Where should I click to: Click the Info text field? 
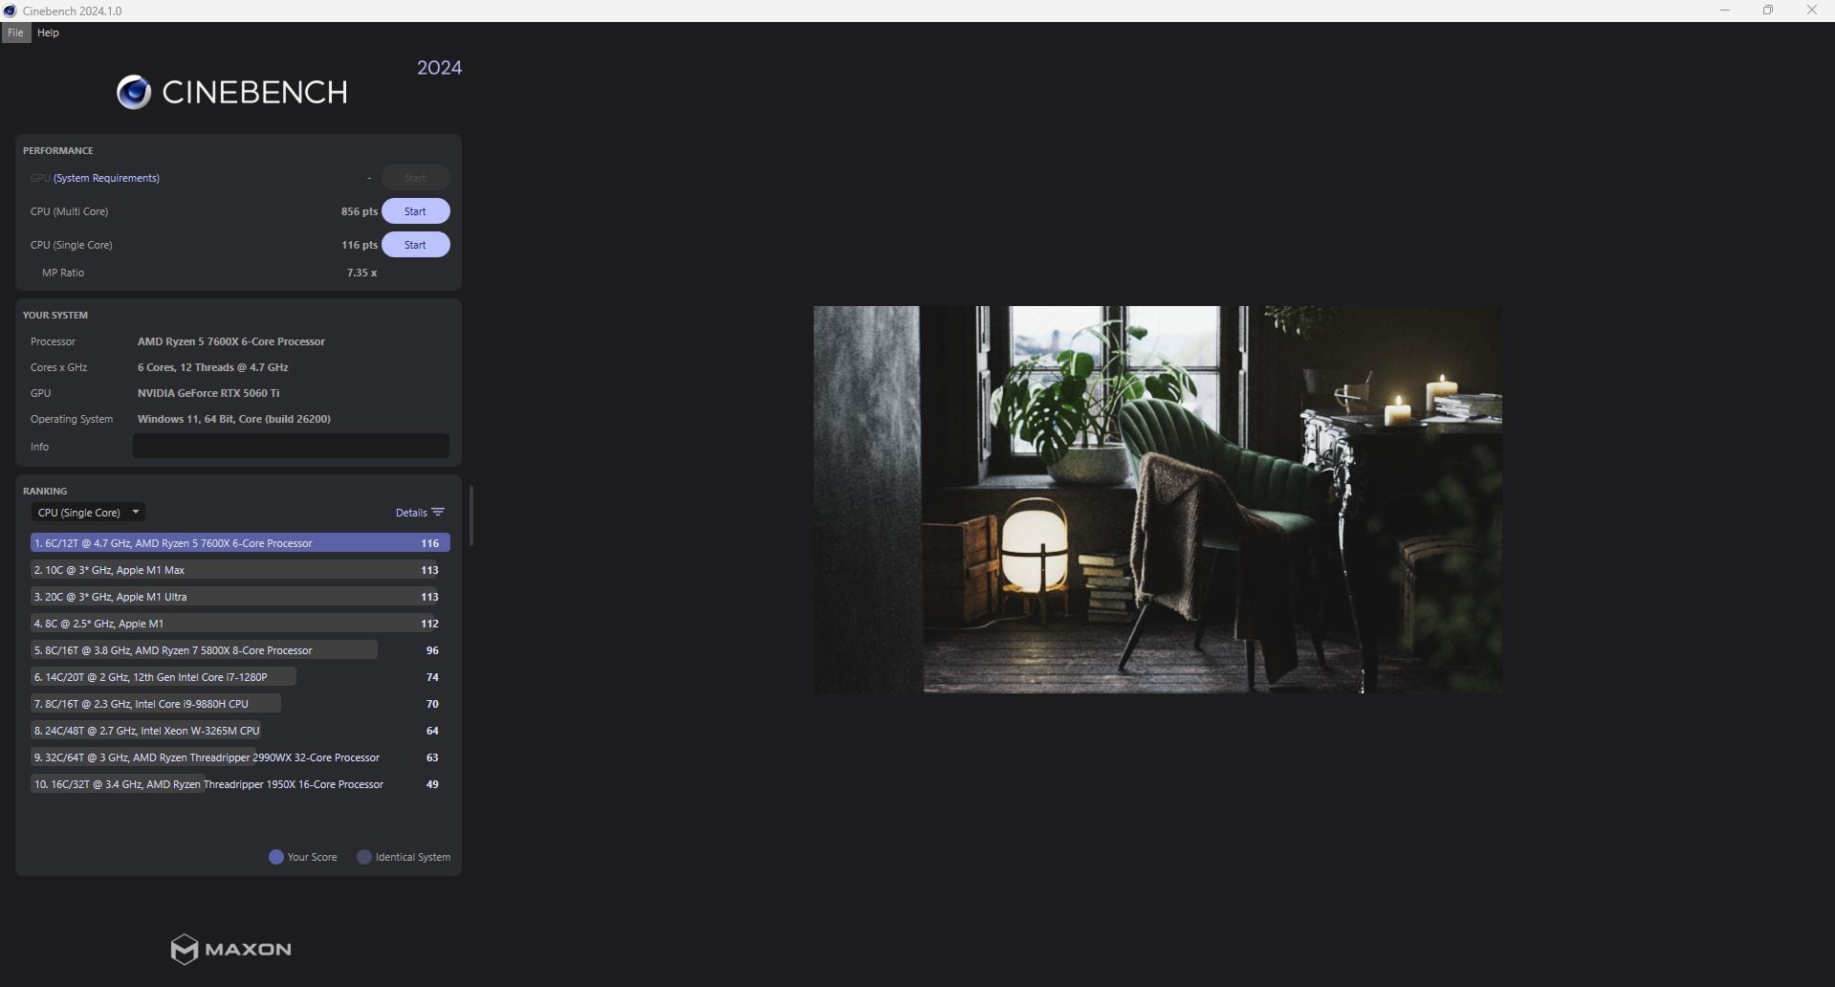coord(291,446)
